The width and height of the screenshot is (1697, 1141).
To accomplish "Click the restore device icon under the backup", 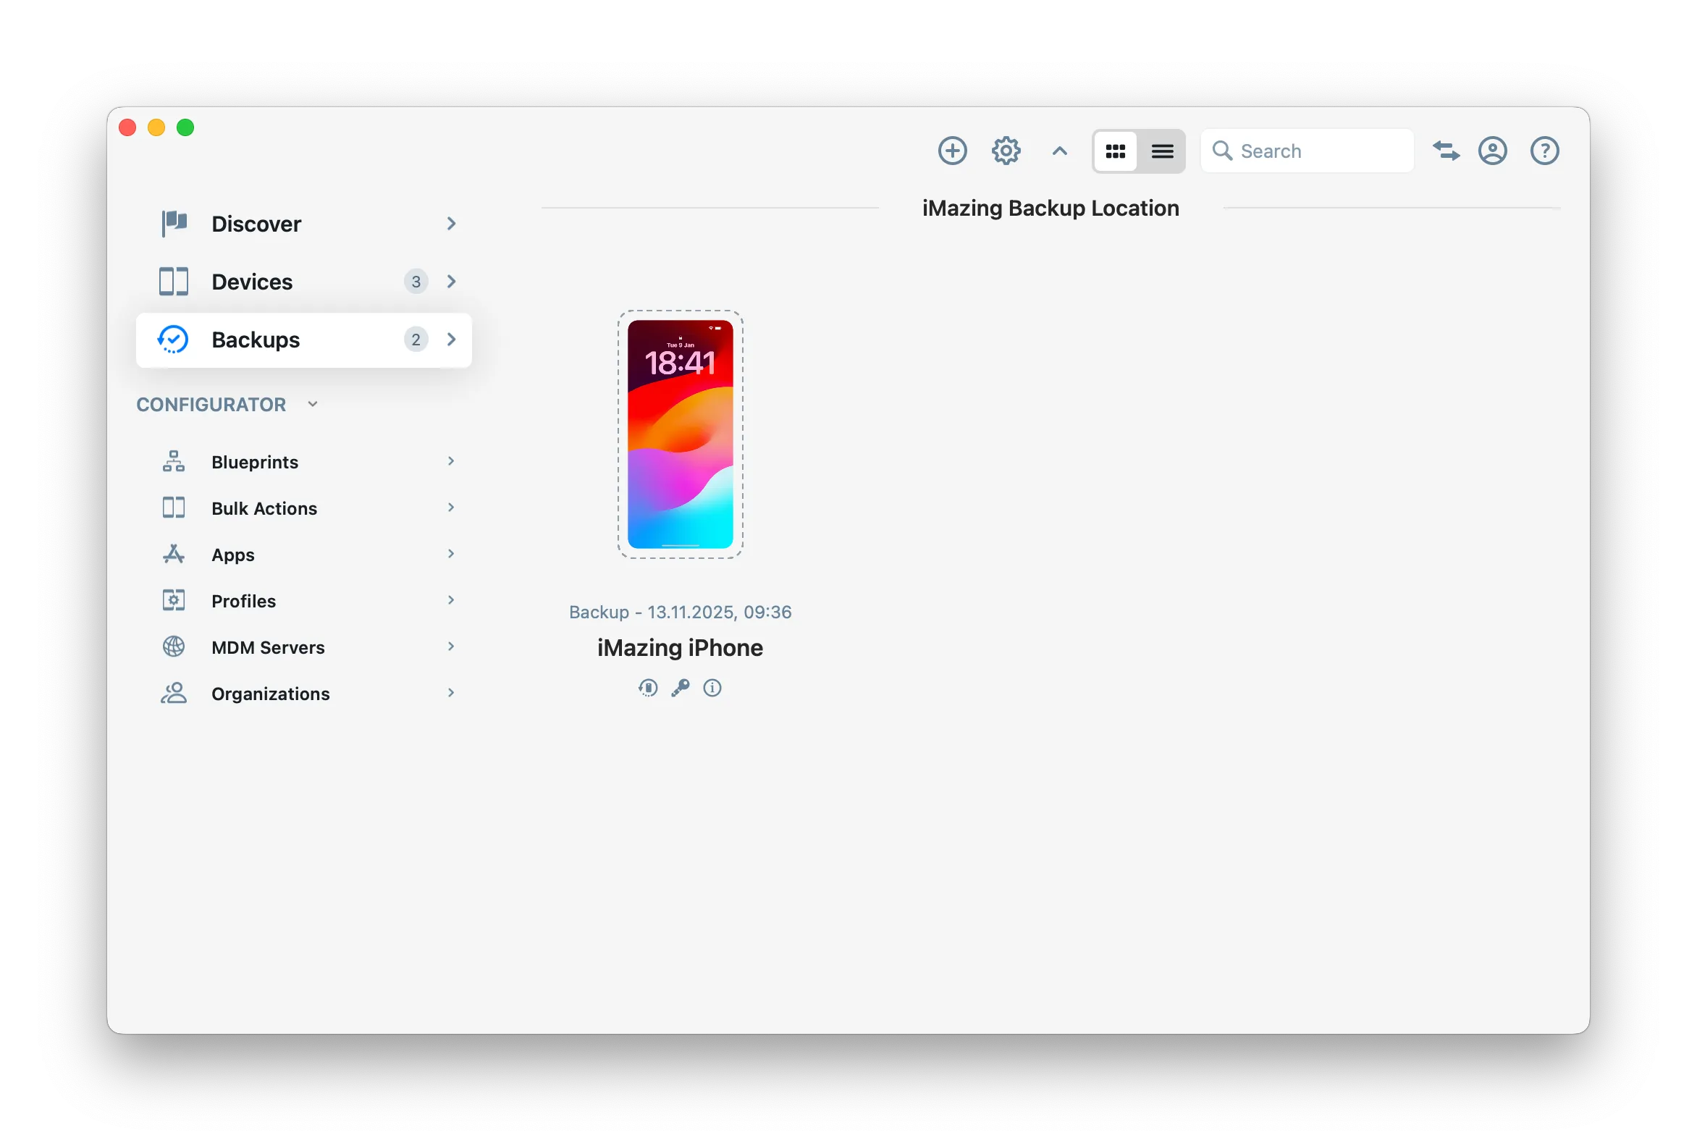I will [x=647, y=688].
